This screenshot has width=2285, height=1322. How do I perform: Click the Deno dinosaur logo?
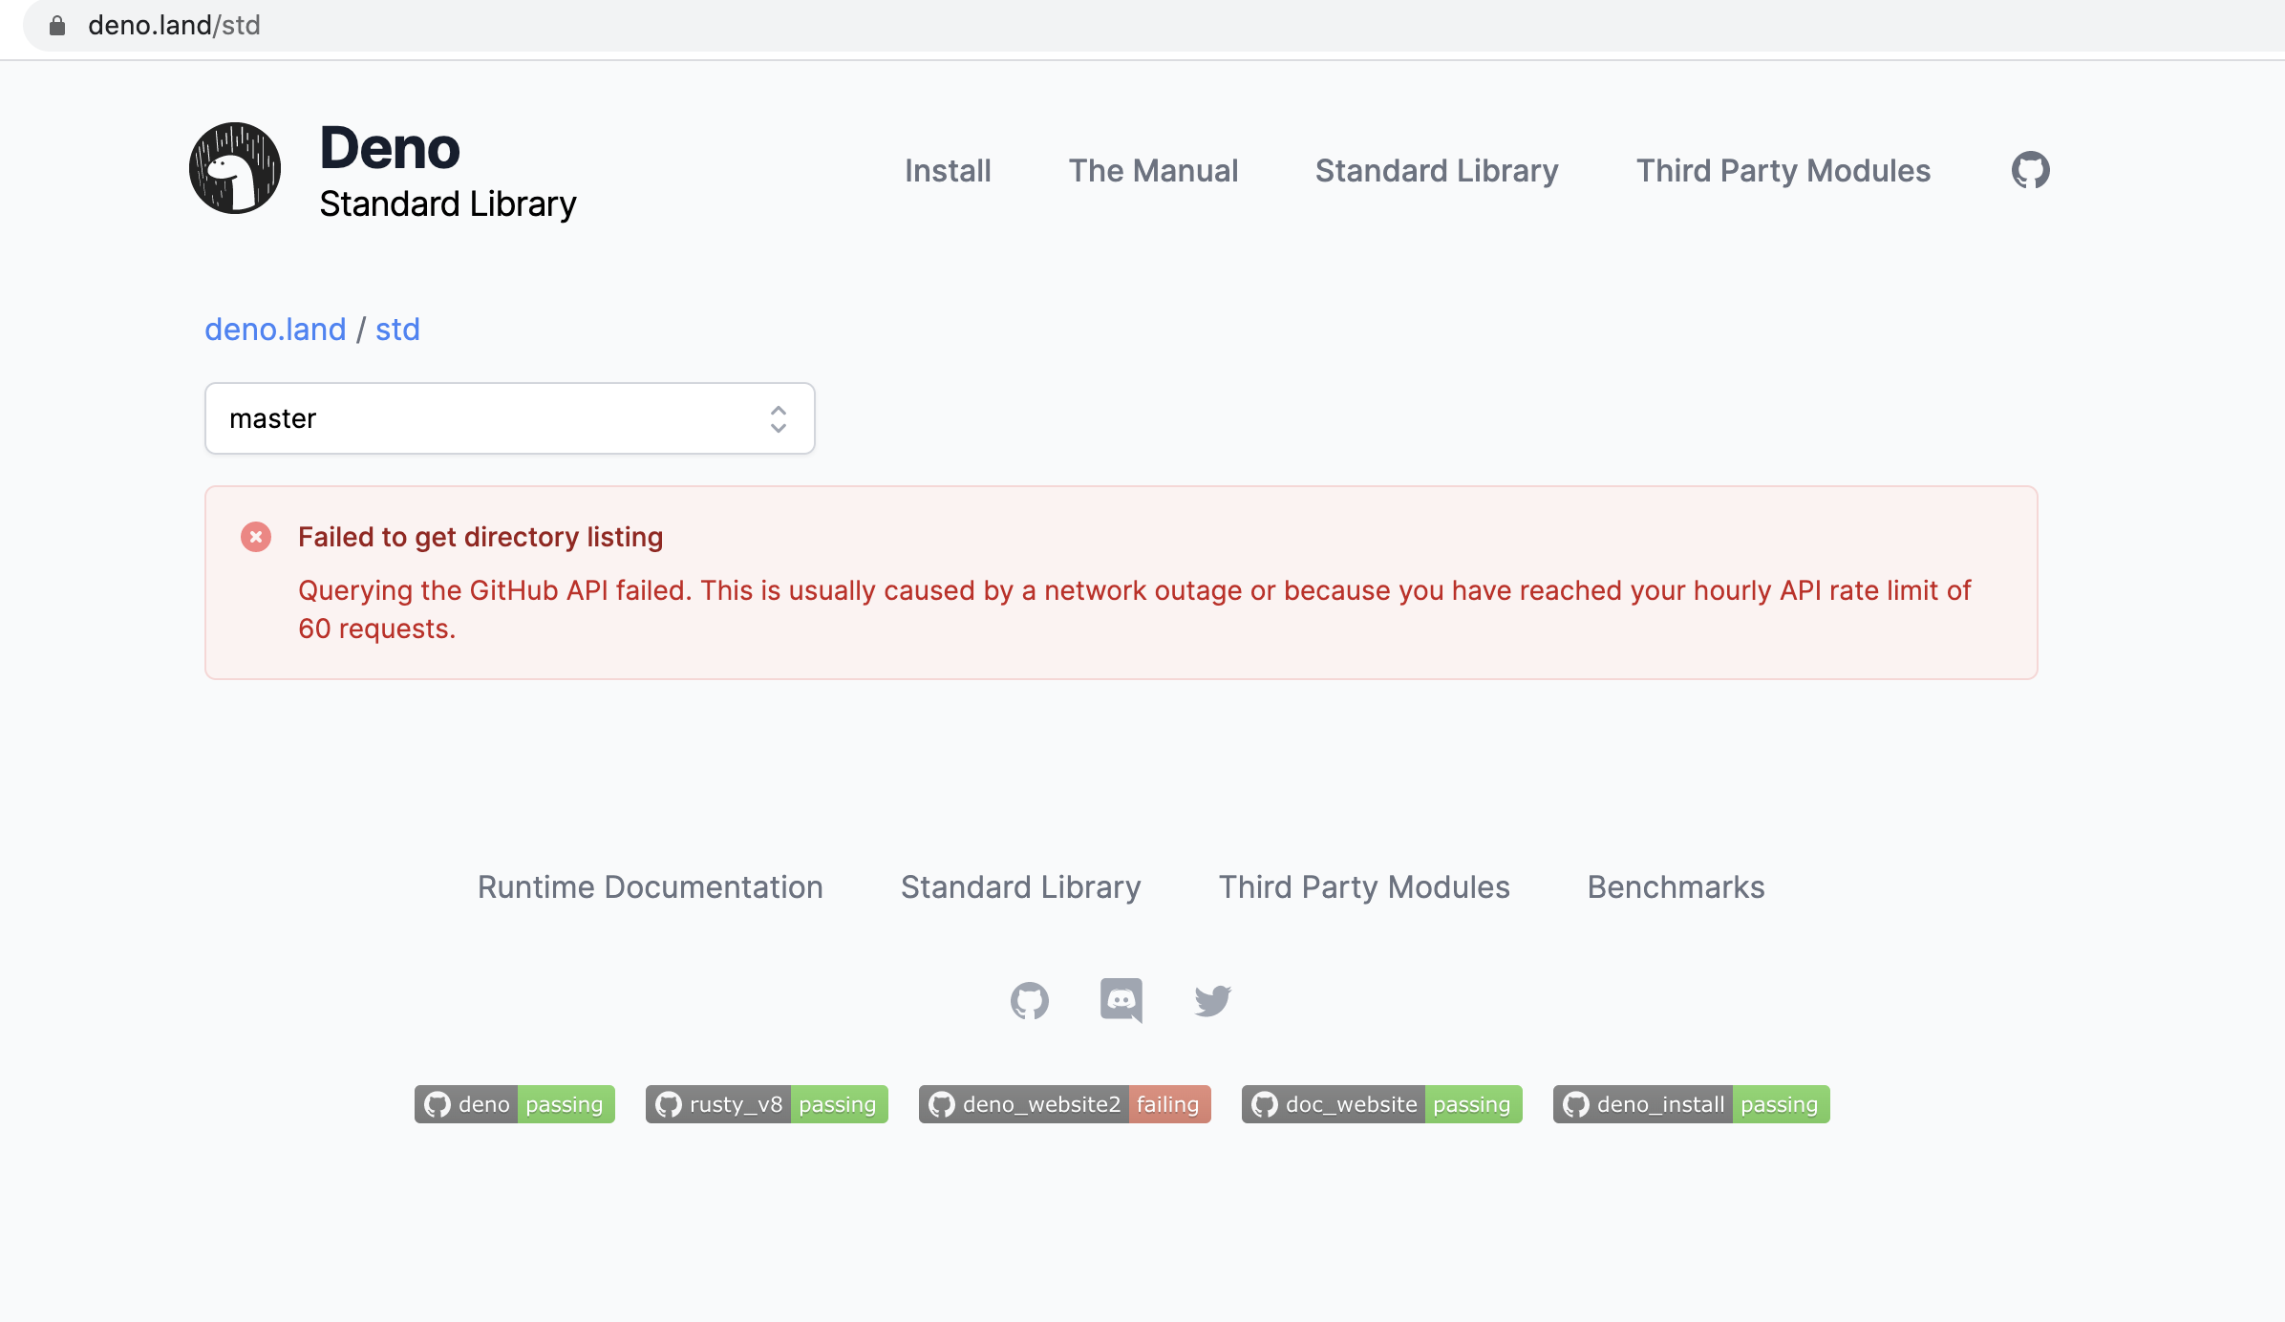(x=235, y=167)
